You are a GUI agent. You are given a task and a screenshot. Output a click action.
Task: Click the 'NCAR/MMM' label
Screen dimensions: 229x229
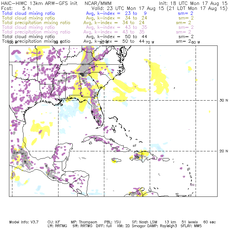[x=98, y=3]
